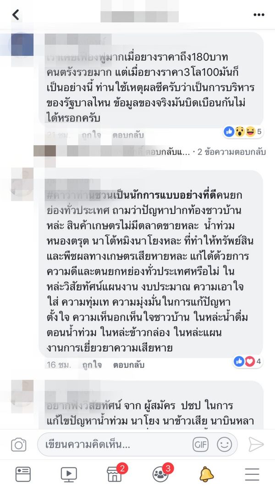Tap the send arrow icon
Screen dimensions: 275x489
click(256, 445)
